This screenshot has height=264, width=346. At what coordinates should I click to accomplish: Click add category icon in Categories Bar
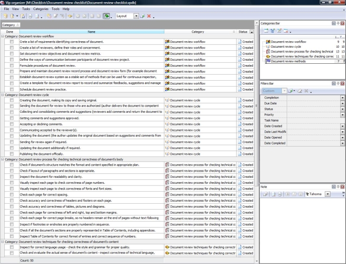coord(266,31)
